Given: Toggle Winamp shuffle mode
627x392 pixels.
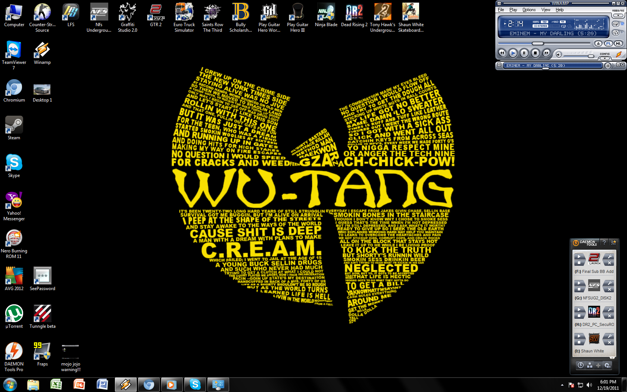Looking at the screenshot, I should (x=616, y=33).
